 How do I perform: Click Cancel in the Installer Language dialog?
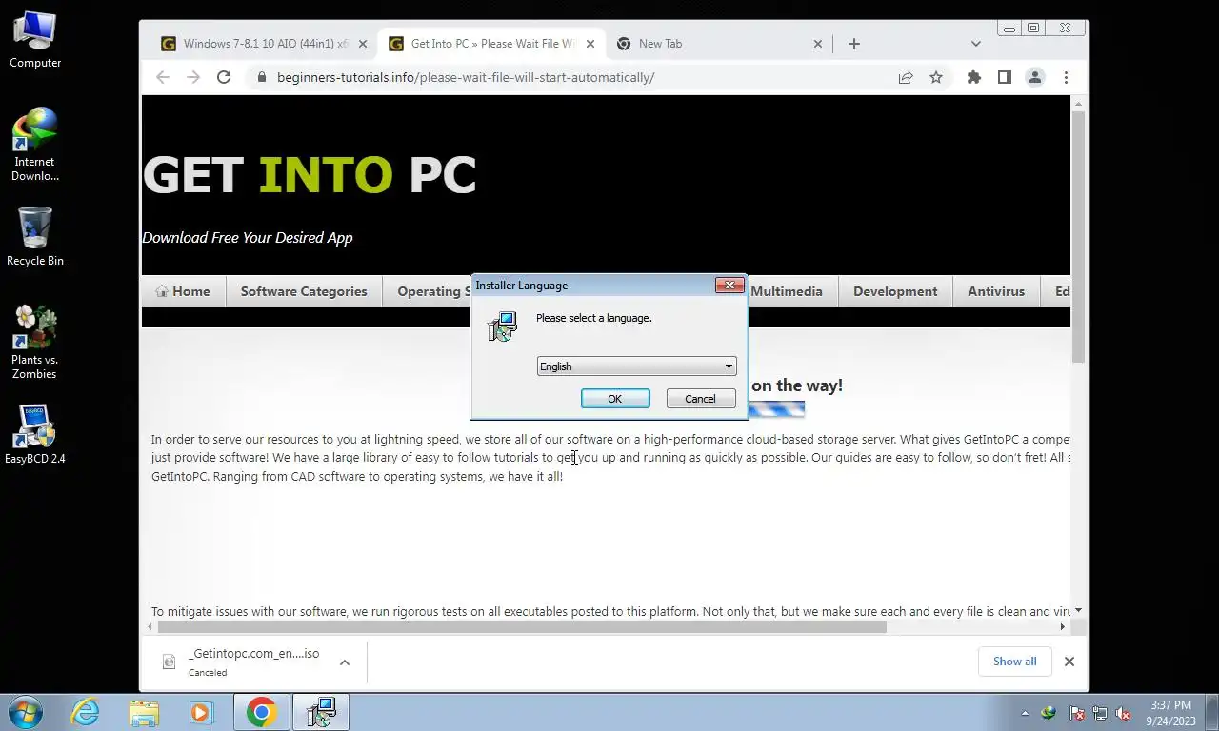(700, 399)
